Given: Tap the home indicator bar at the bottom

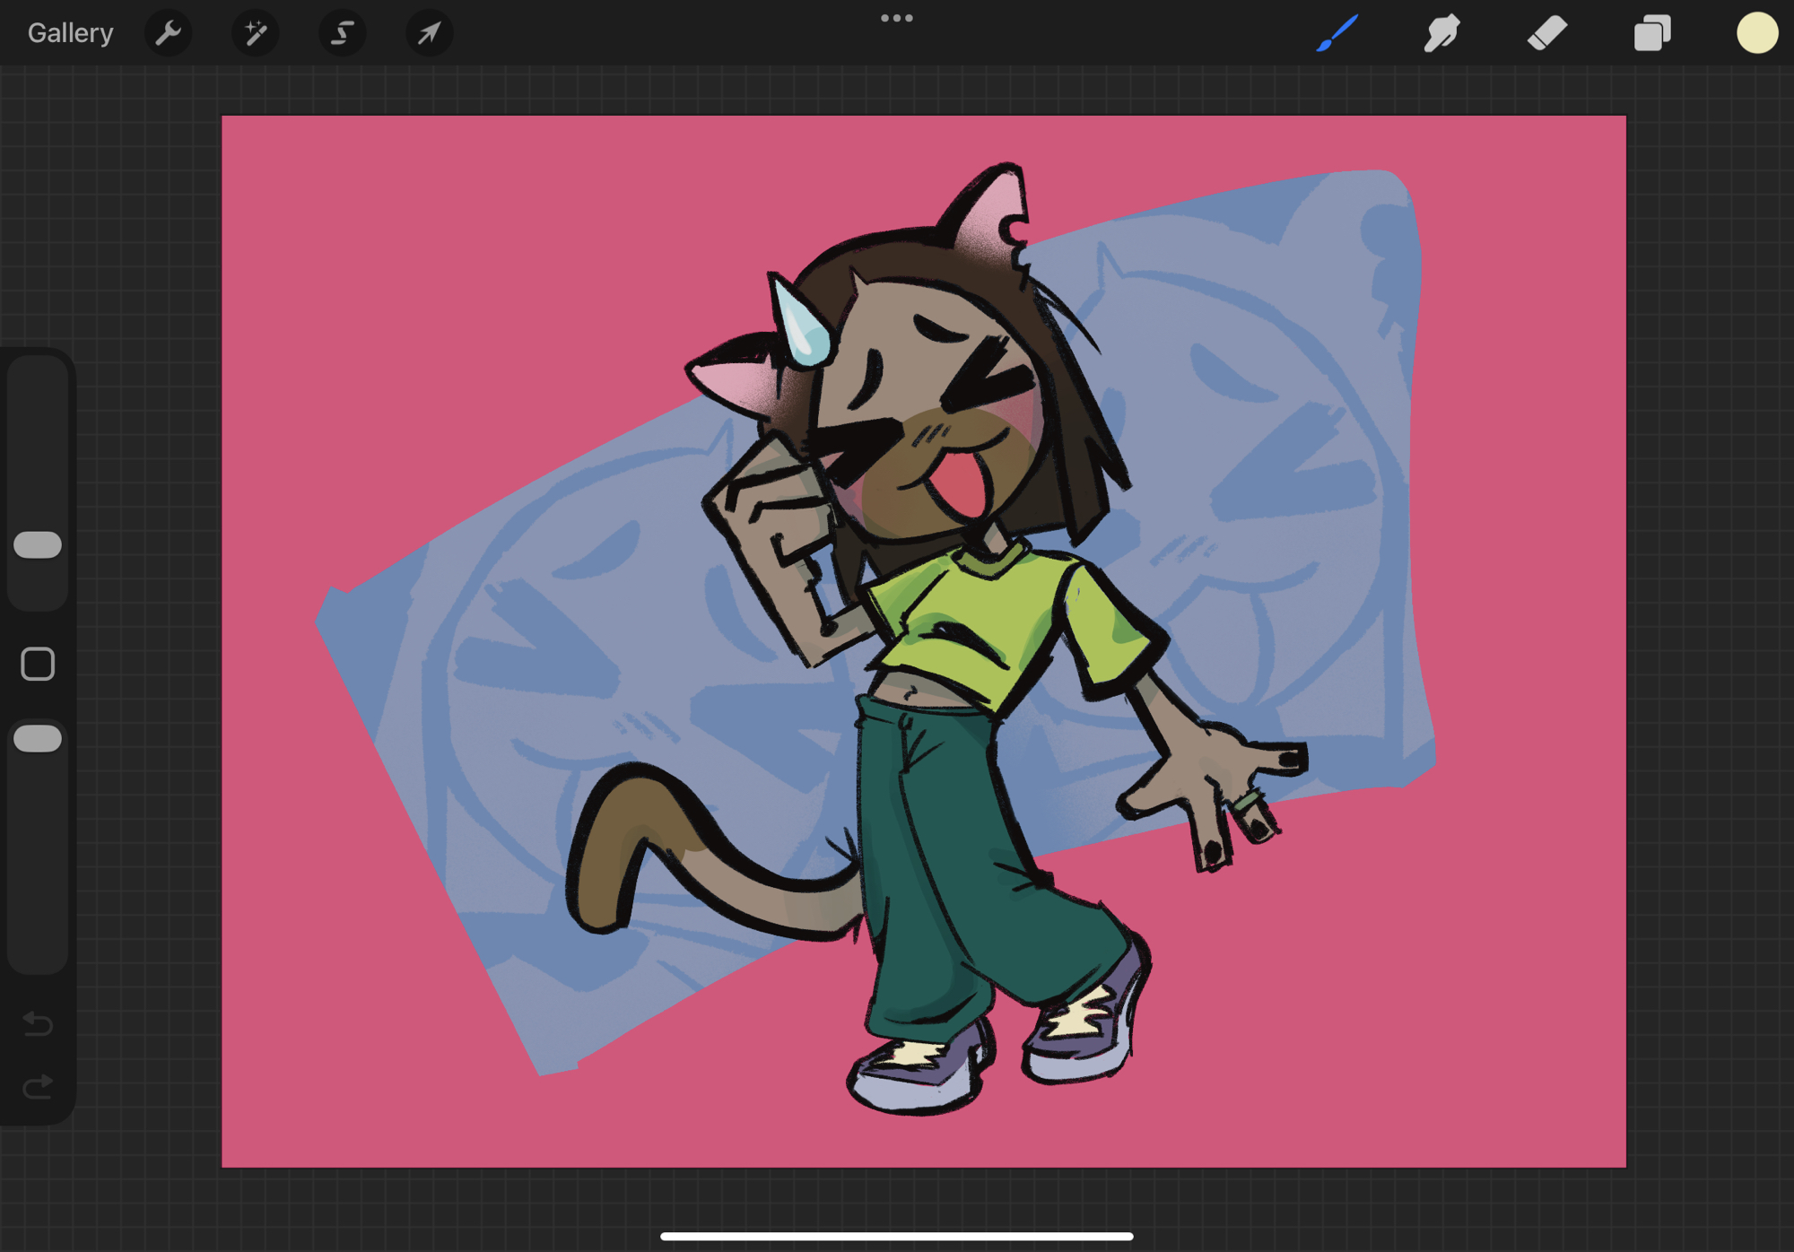Looking at the screenshot, I should tap(896, 1236).
